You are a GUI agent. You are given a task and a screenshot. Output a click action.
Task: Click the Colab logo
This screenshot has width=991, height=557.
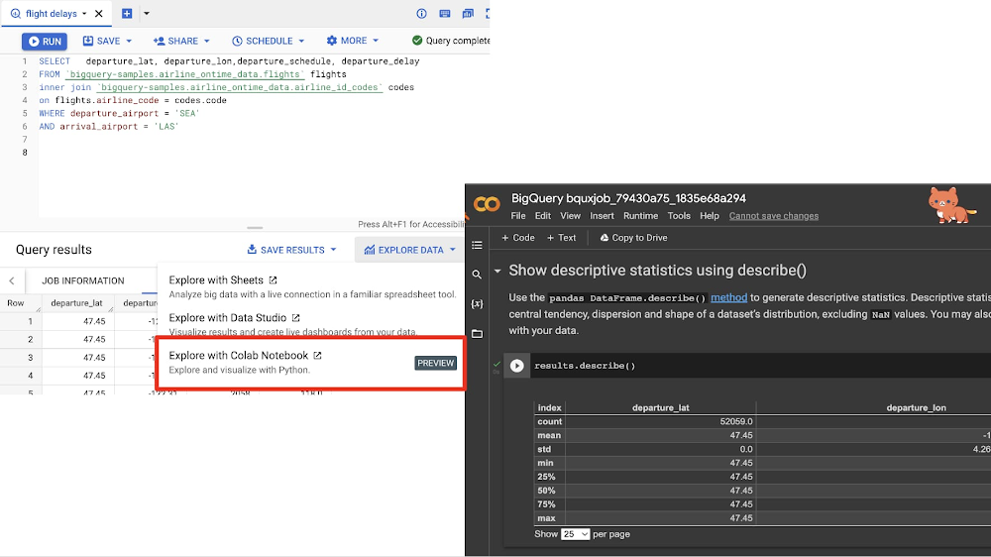[487, 204]
